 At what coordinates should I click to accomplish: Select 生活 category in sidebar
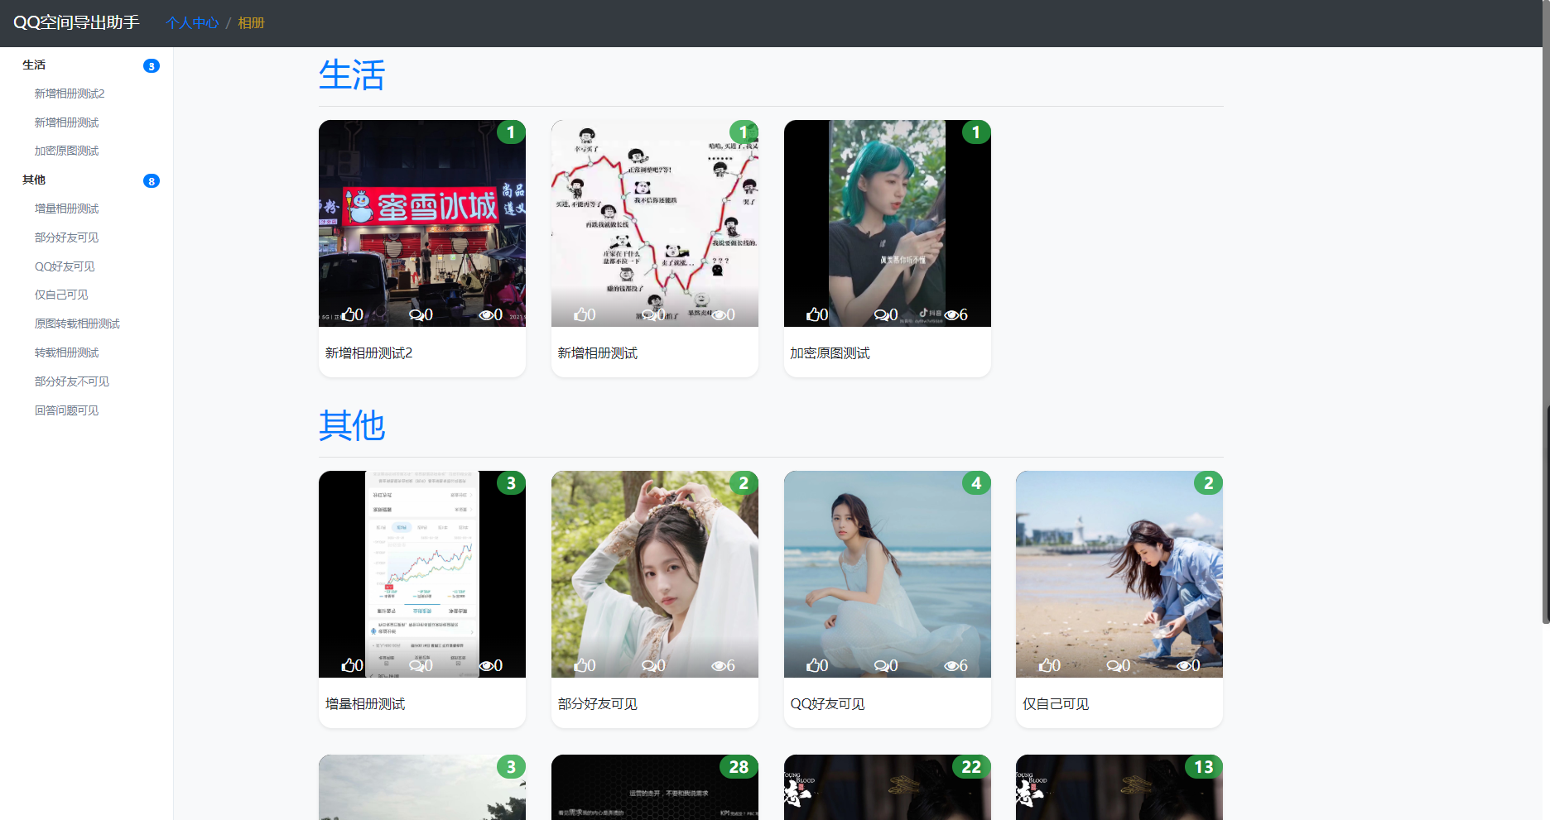pyautogui.click(x=34, y=65)
